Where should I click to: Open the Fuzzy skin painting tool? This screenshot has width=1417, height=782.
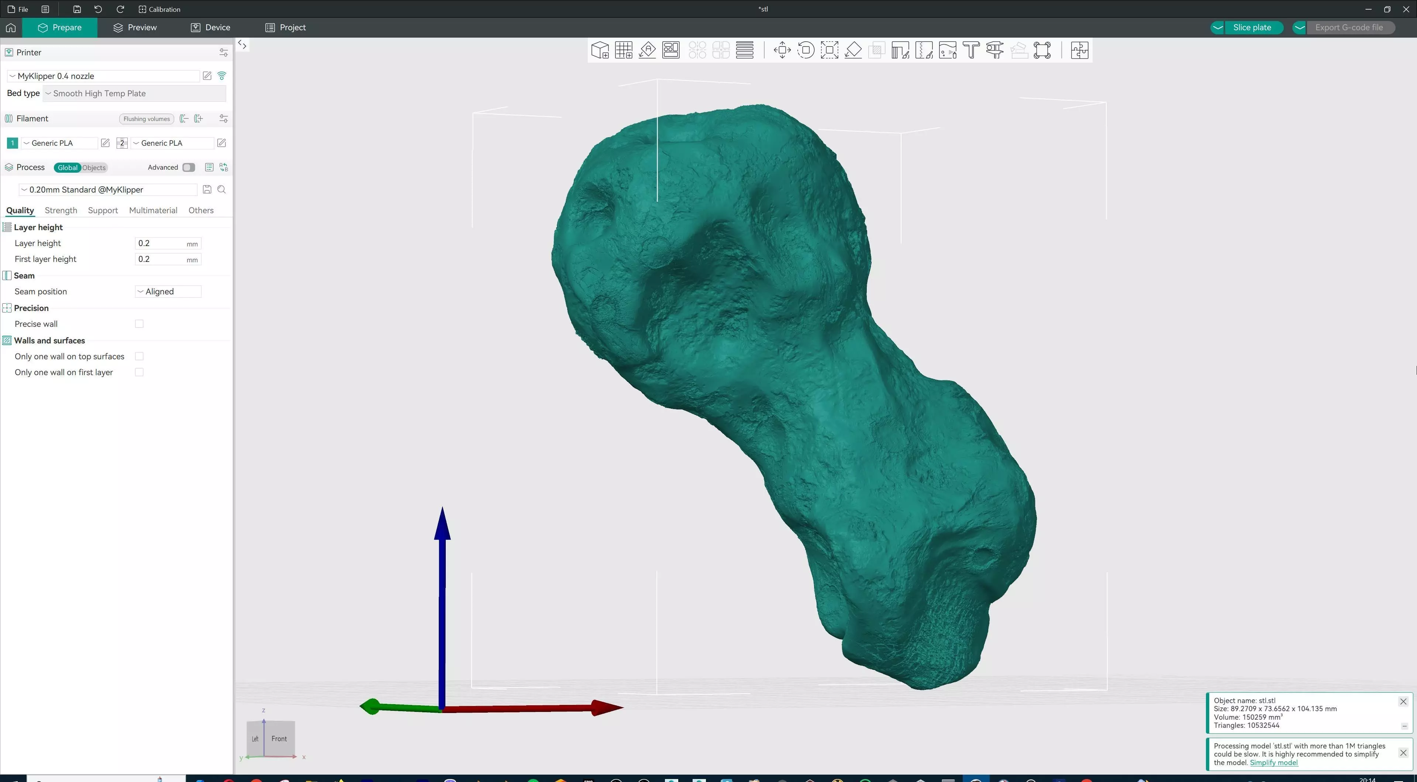948,50
